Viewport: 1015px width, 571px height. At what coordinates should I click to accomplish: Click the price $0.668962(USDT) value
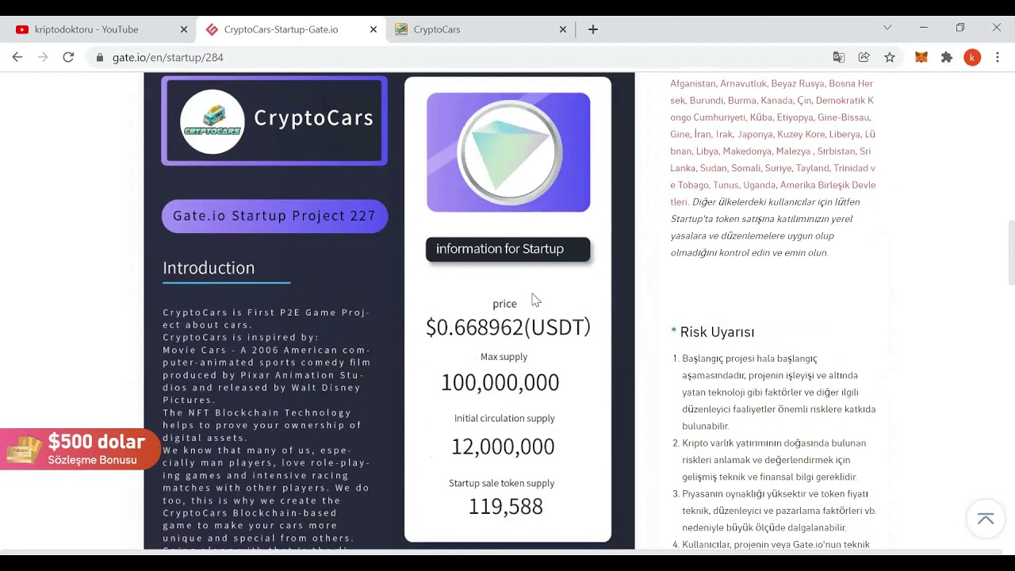pyautogui.click(x=508, y=327)
